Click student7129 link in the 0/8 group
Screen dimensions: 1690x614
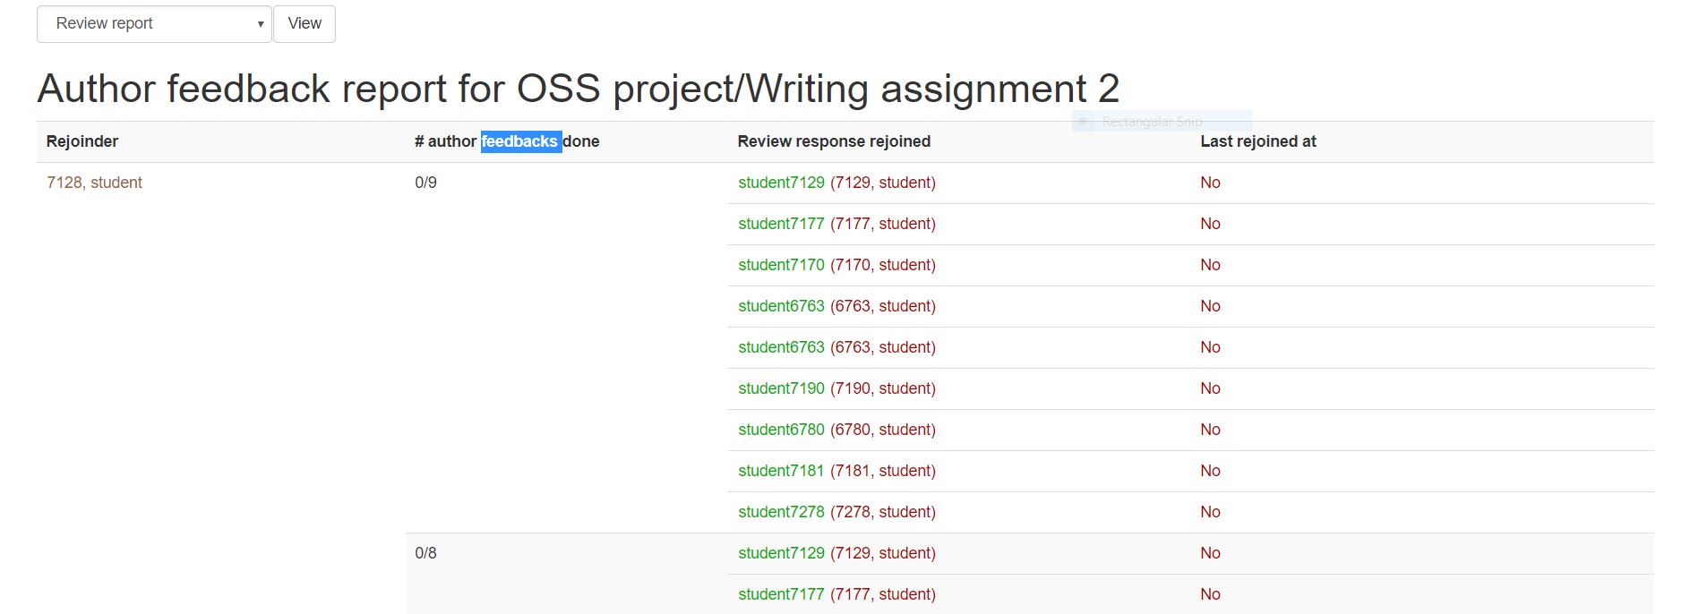(x=781, y=553)
